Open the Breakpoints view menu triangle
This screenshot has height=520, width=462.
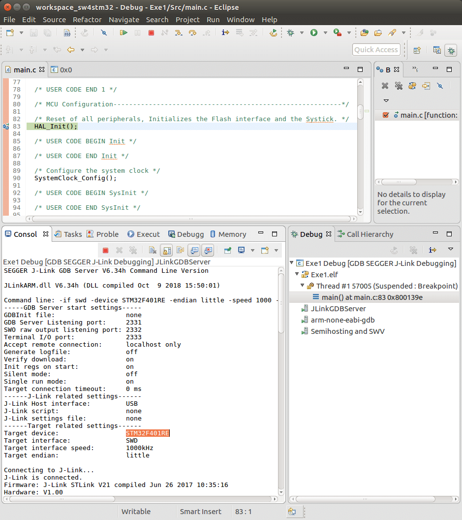[386, 100]
